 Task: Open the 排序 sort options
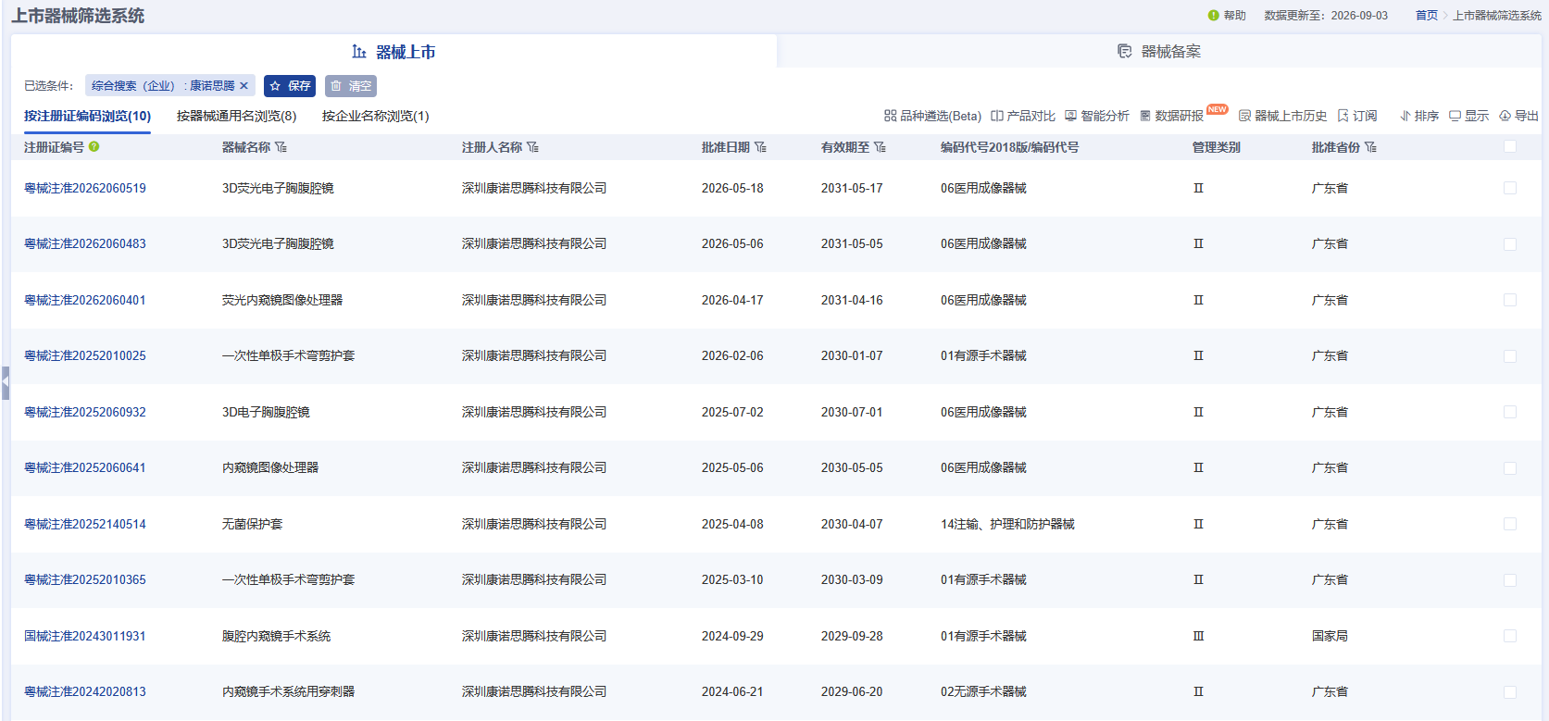pos(1419,116)
